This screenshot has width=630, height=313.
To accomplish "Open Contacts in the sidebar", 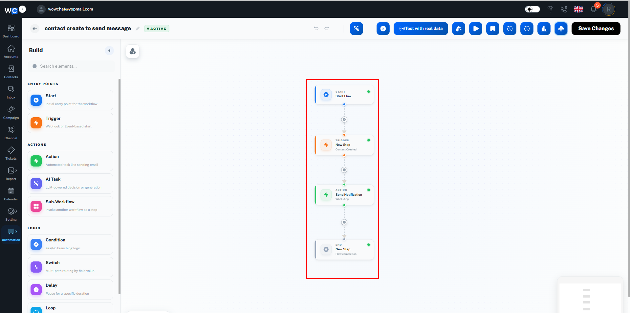I will (11, 72).
